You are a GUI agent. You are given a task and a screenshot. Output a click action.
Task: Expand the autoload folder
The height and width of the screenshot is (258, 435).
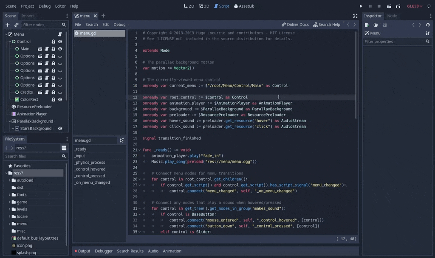[x=10, y=180]
